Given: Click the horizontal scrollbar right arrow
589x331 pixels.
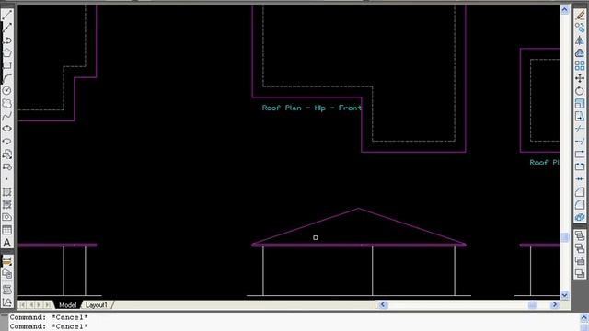Looking at the screenshot, I should click(x=555, y=304).
